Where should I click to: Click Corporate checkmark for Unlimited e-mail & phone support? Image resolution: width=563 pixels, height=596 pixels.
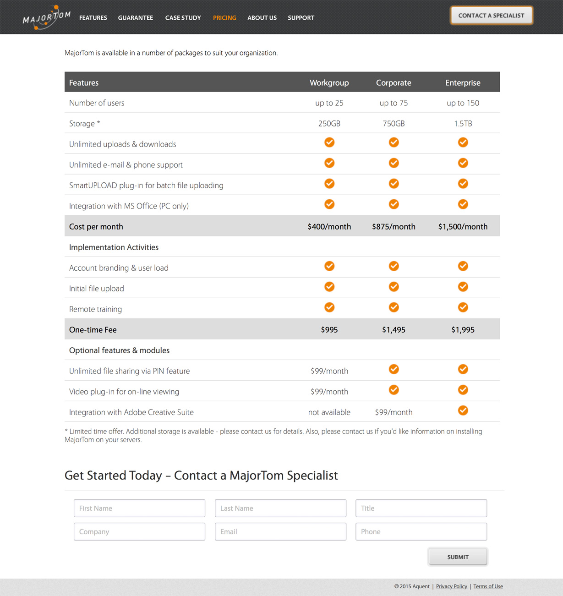(394, 163)
